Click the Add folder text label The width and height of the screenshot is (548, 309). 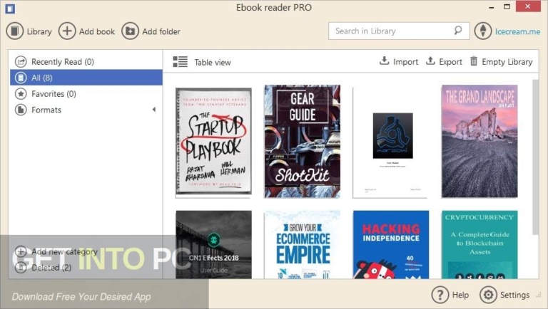(x=161, y=32)
